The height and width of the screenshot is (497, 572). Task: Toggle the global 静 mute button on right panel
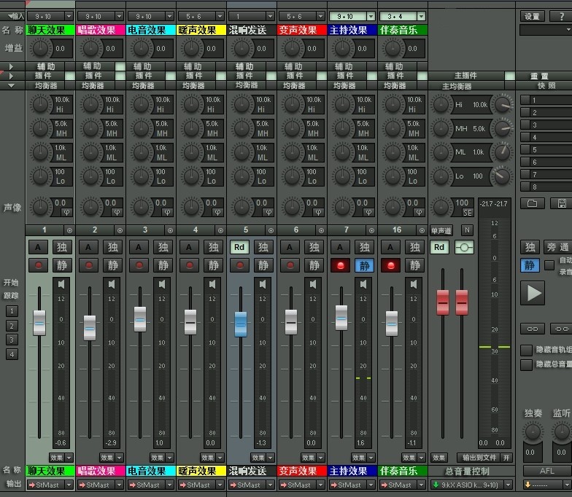(530, 265)
